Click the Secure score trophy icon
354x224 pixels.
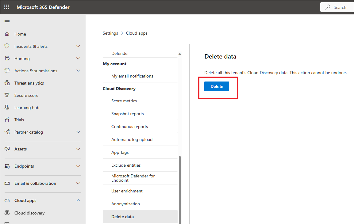[x=7, y=95]
